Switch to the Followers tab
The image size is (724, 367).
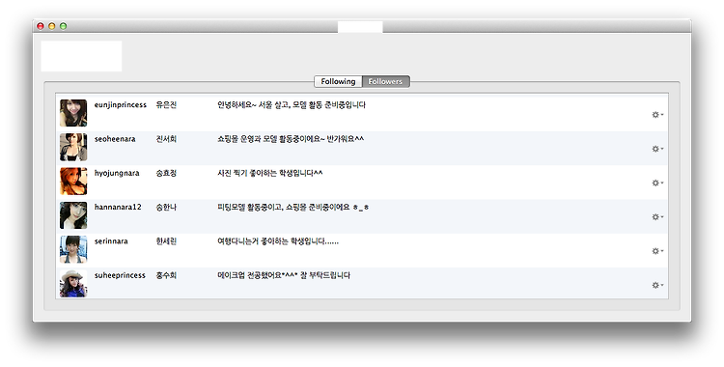tap(386, 82)
